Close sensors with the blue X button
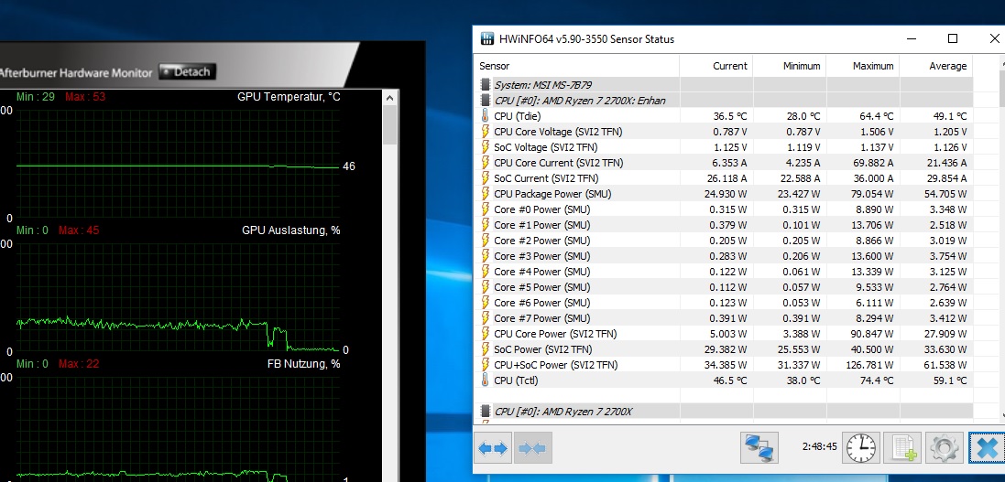The height and width of the screenshot is (482, 1005). (987, 447)
